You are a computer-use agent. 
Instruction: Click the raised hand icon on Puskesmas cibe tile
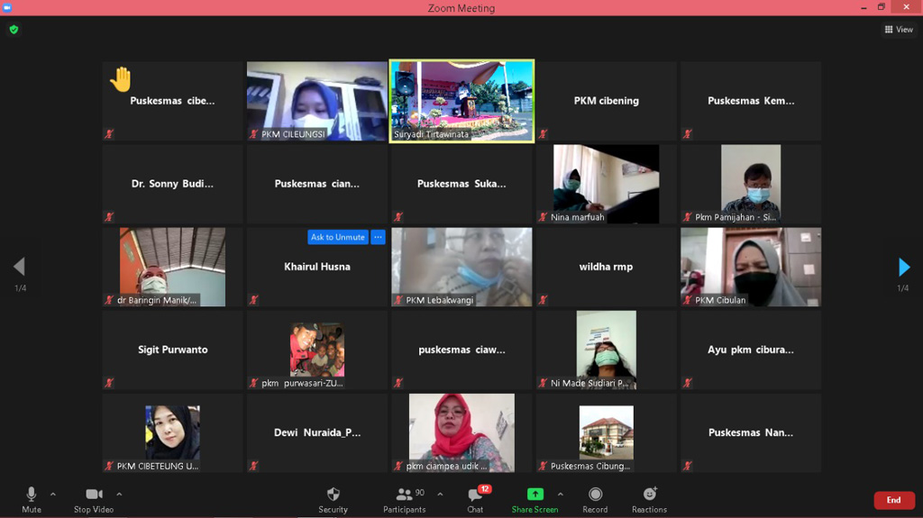[121, 79]
